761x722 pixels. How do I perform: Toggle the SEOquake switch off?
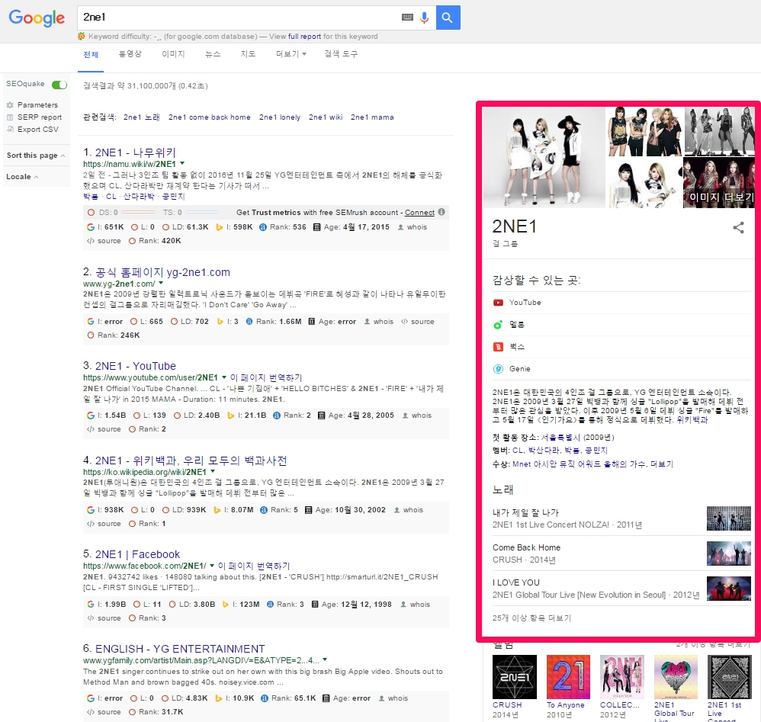pyautogui.click(x=59, y=84)
